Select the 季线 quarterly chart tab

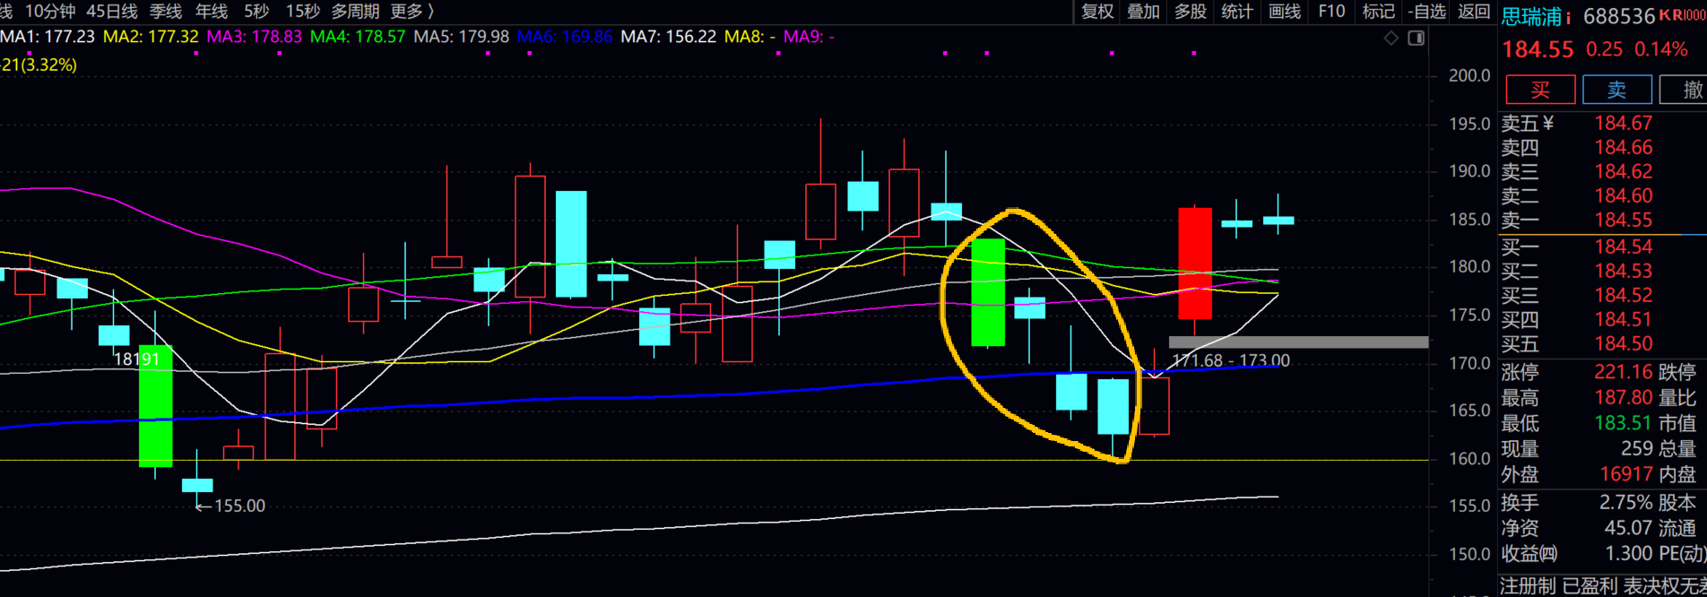coord(166,12)
